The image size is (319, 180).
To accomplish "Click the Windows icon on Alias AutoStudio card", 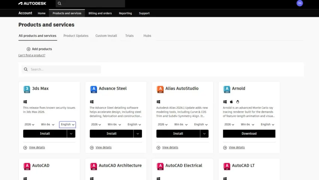I will (158, 102).
